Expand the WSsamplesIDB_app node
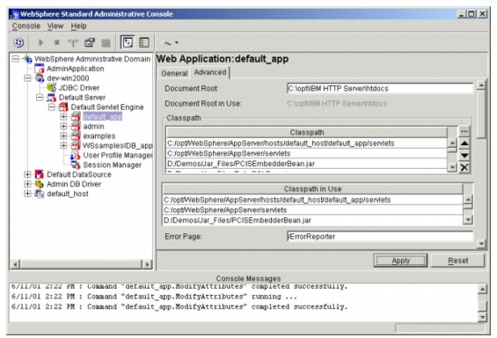 point(63,145)
